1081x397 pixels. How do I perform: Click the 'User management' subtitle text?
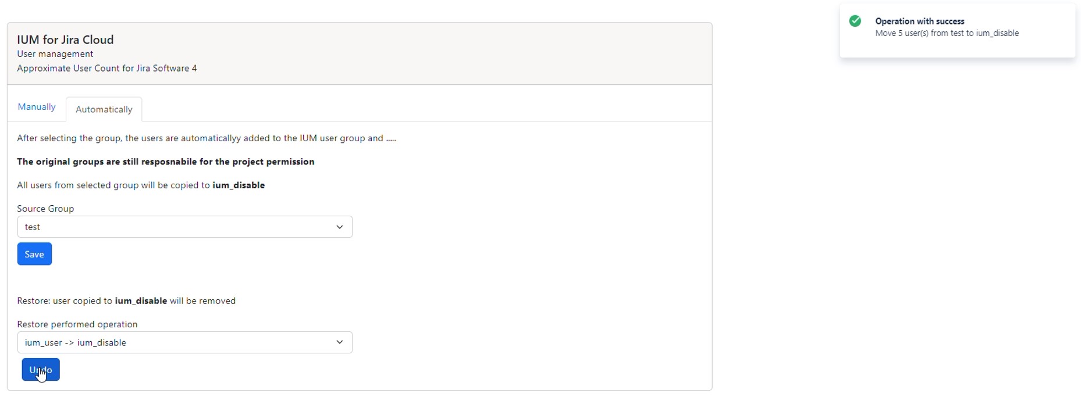tap(55, 54)
